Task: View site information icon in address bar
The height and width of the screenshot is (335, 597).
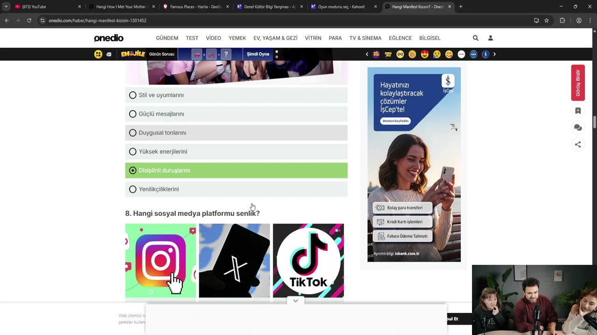Action: pos(42,20)
